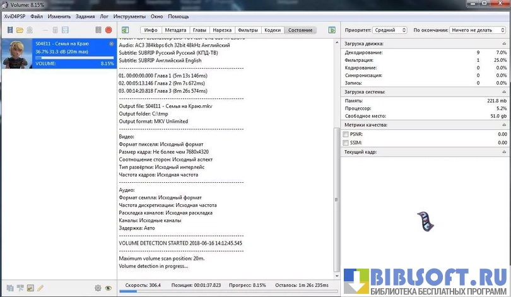This screenshot has height=297, width=511.
Task: Click the pencil edit icon at bottom
Action: [40, 288]
